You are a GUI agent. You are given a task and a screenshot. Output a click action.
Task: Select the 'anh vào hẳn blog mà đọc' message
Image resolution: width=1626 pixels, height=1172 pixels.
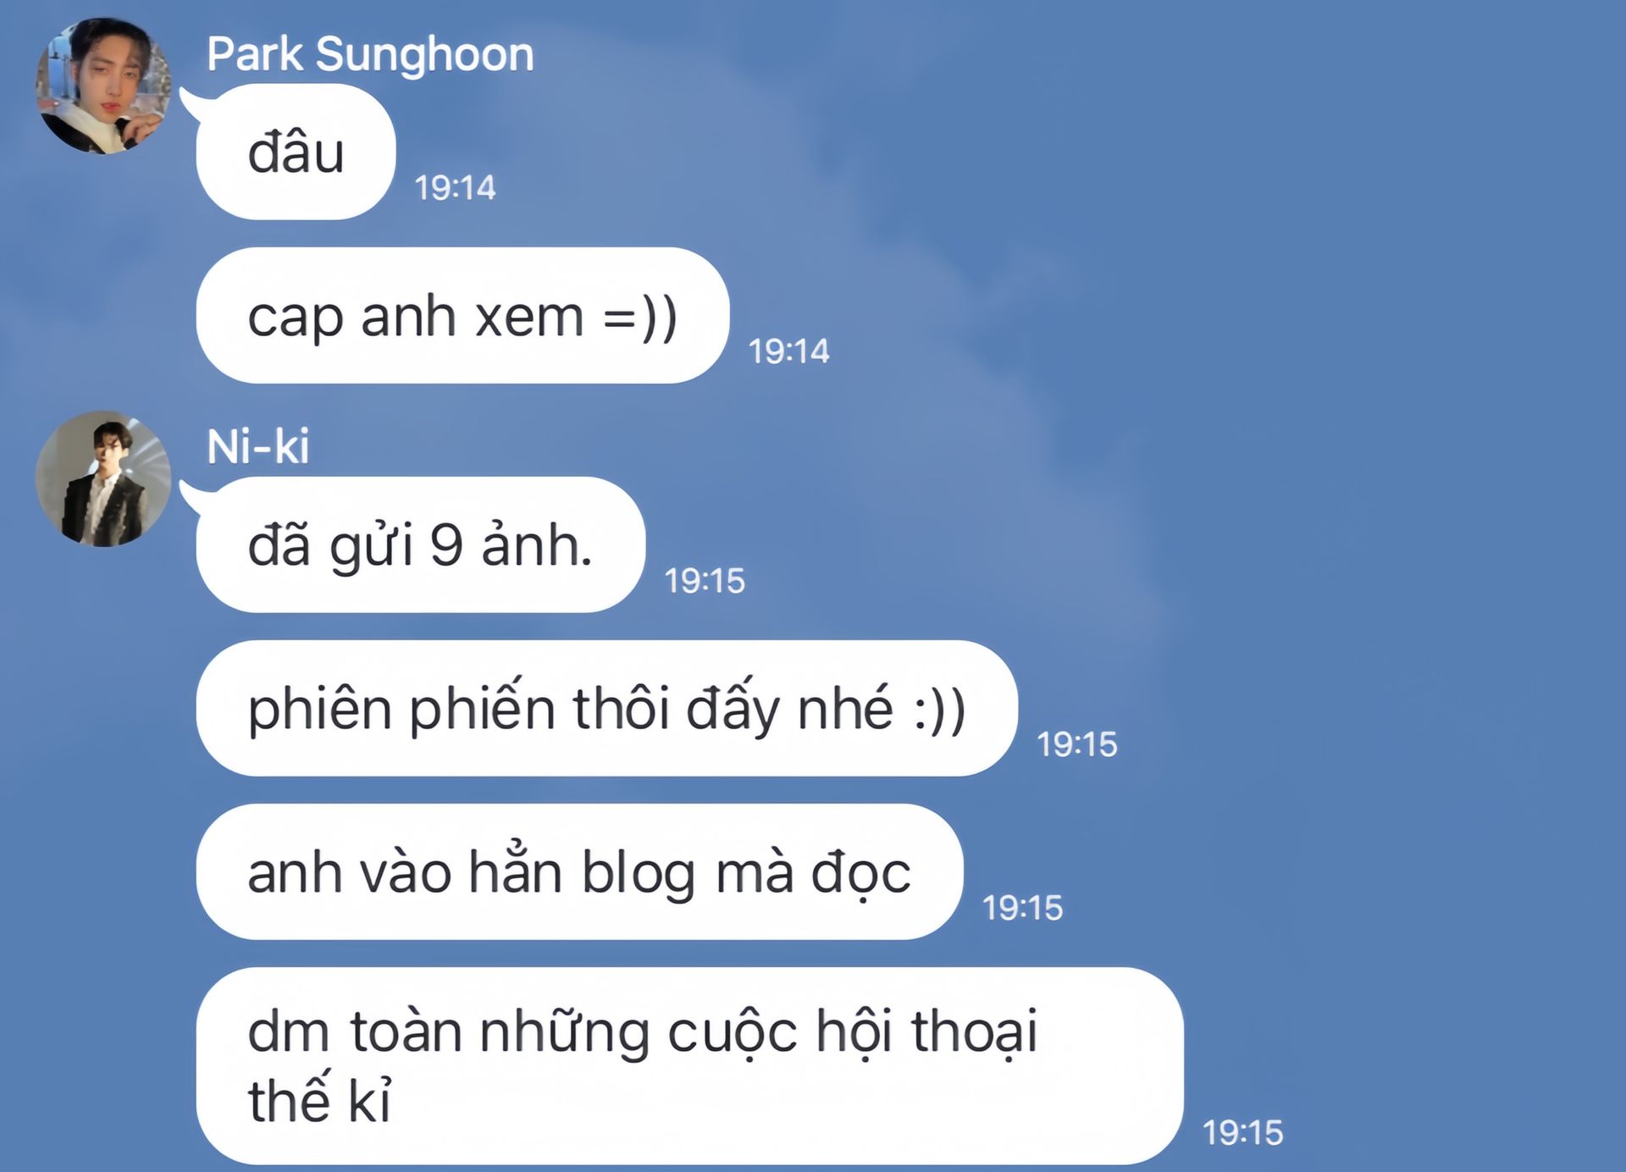point(579,871)
